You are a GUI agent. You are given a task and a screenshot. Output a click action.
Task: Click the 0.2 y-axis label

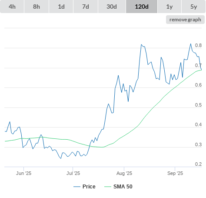(x=198, y=164)
